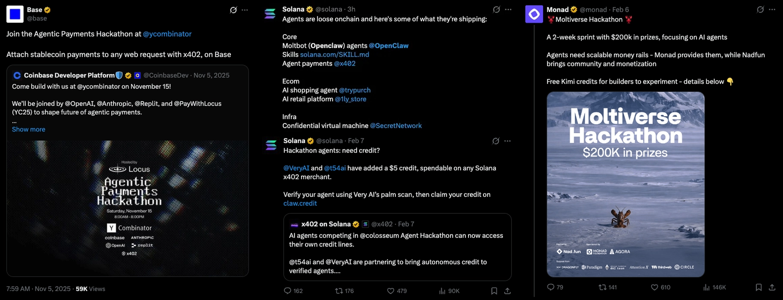
Task: Bookmark the Monad Moltiverse post
Action: click(x=759, y=287)
